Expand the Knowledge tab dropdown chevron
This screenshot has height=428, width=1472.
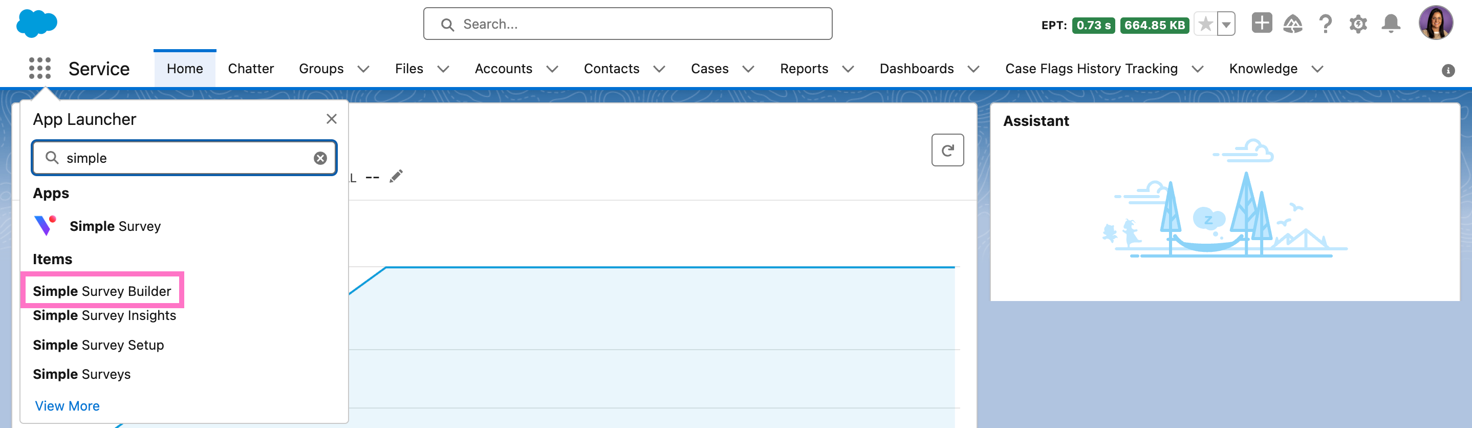tap(1318, 69)
